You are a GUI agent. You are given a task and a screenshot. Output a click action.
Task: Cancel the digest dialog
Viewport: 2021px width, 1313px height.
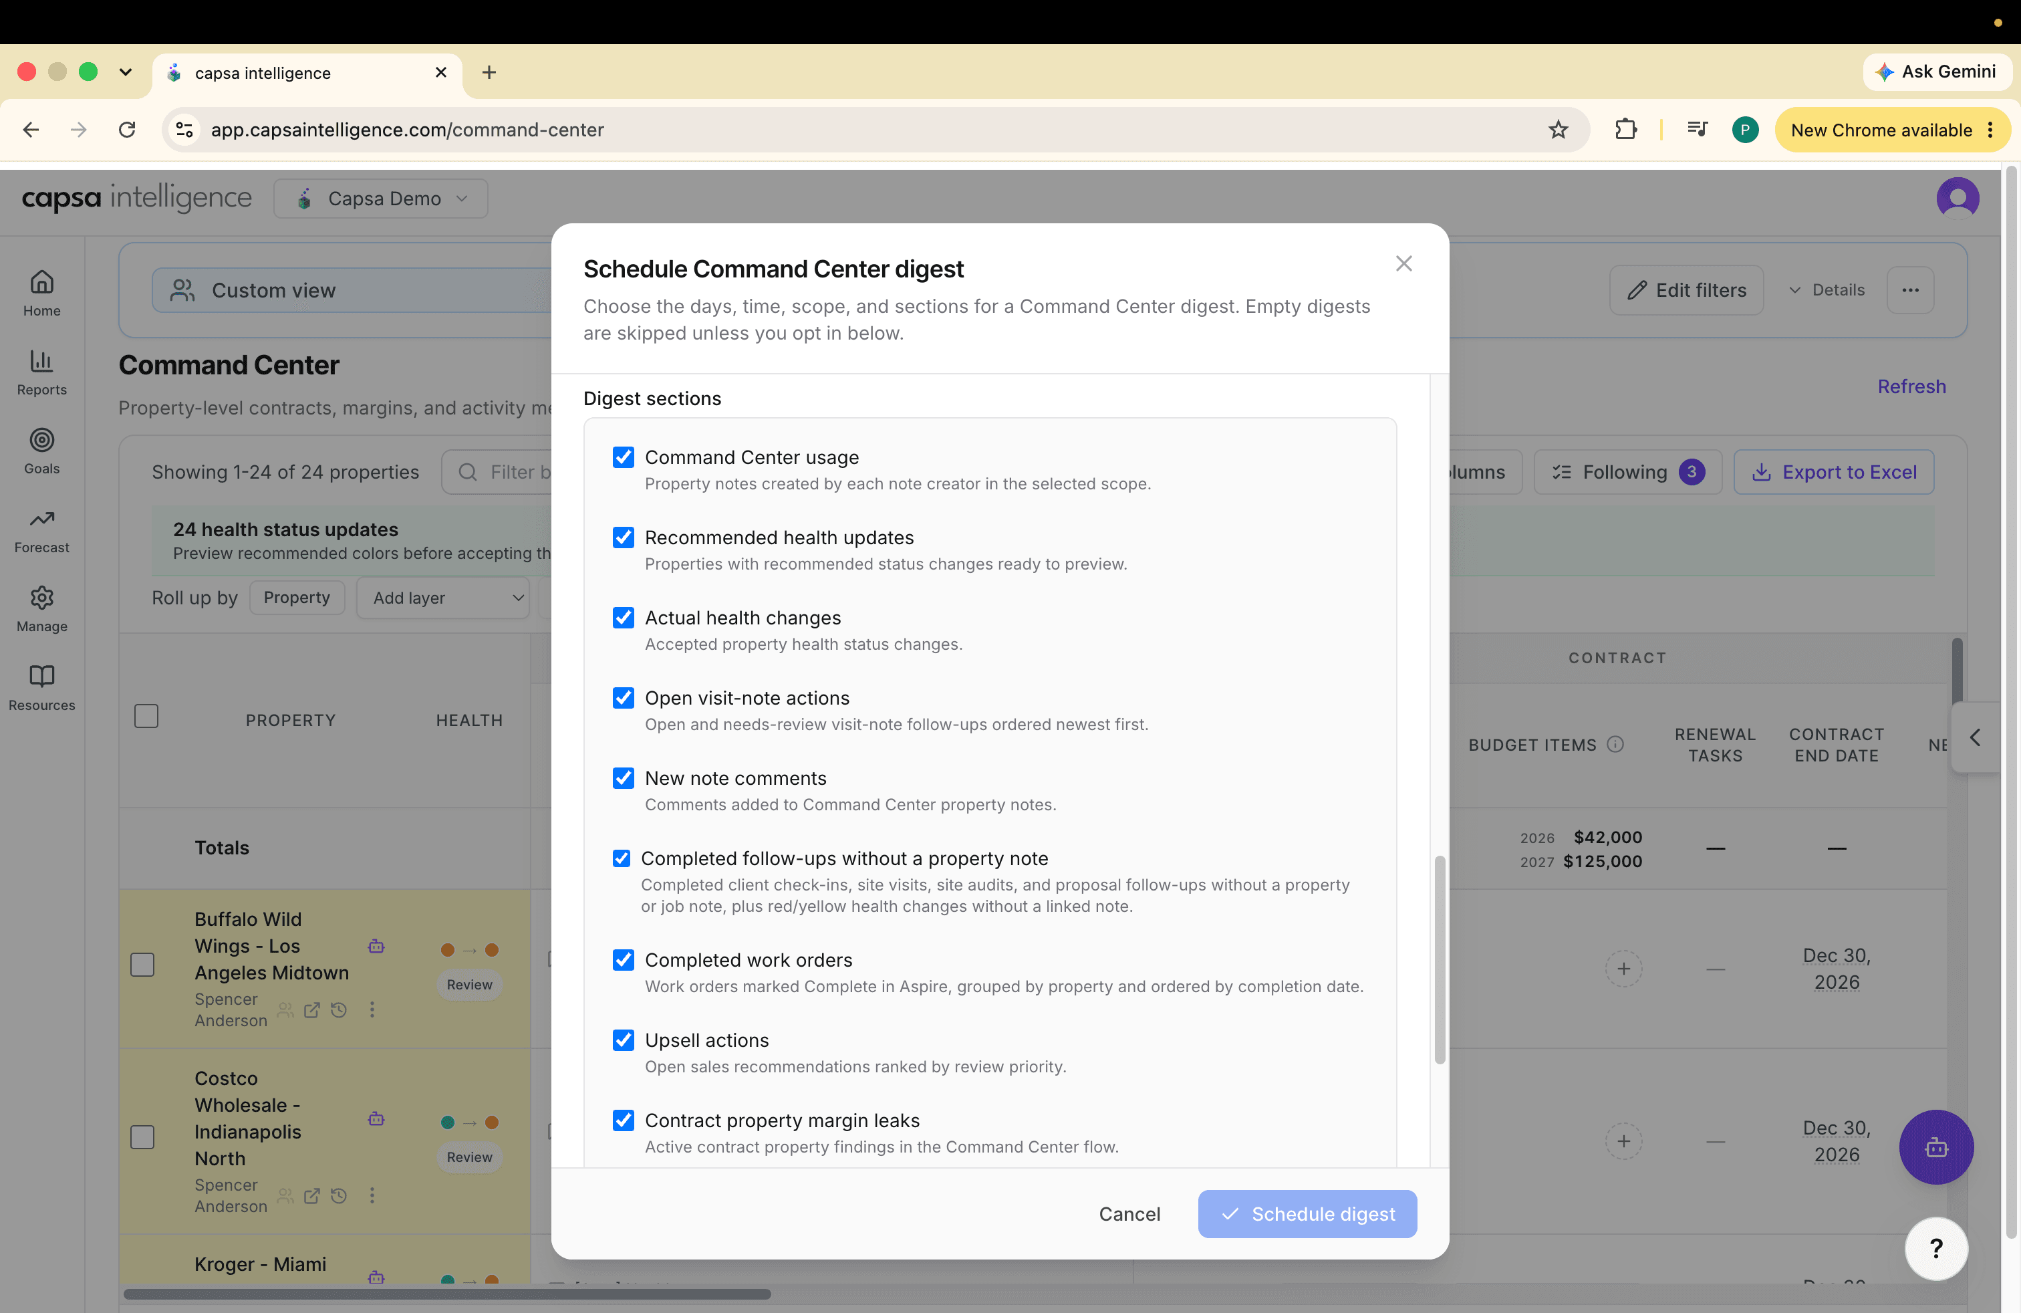coord(1129,1213)
